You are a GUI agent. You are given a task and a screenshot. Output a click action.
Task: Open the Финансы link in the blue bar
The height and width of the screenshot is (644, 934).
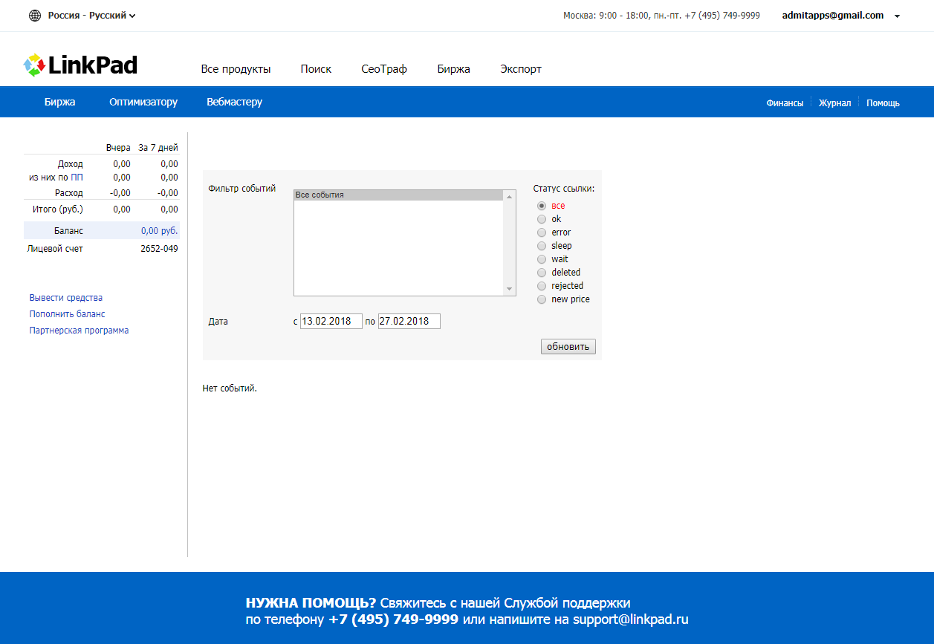point(785,103)
